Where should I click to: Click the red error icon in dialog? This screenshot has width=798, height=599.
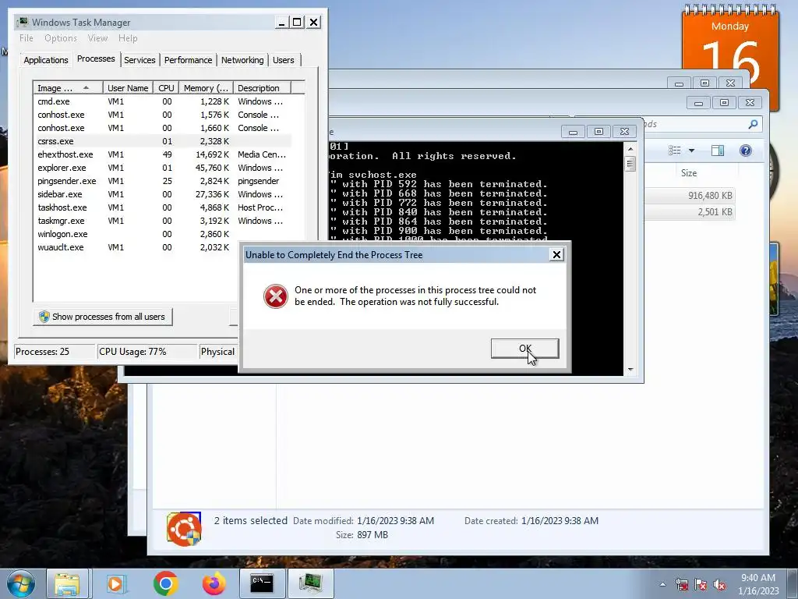click(x=276, y=296)
